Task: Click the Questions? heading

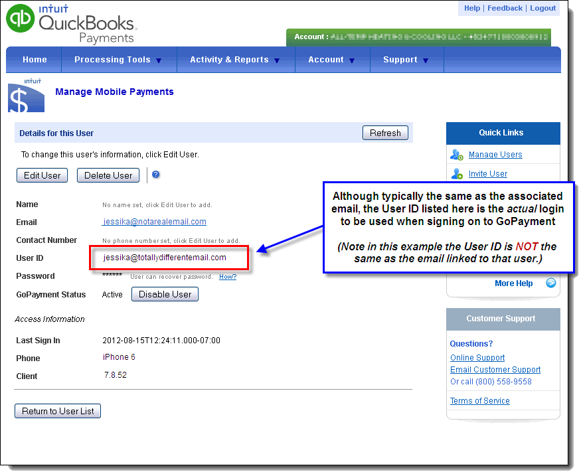Action: 471,344
